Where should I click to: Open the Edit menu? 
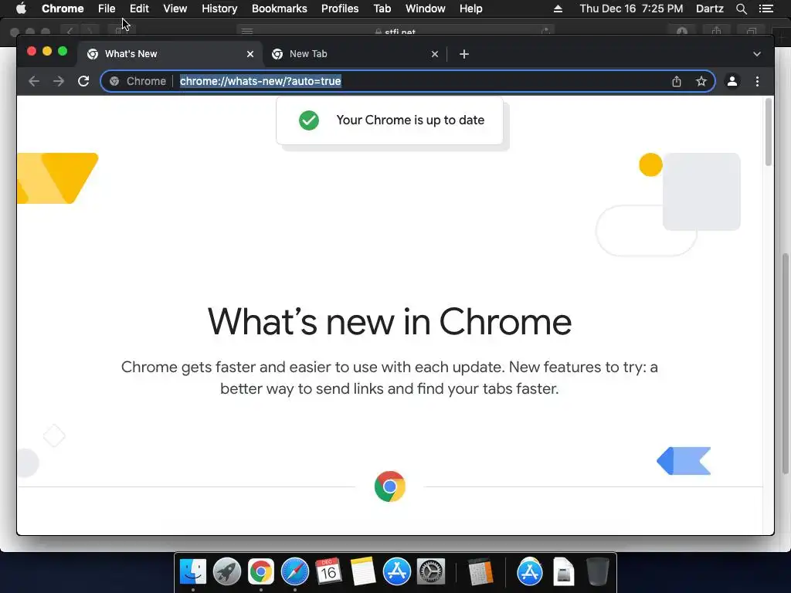point(139,8)
